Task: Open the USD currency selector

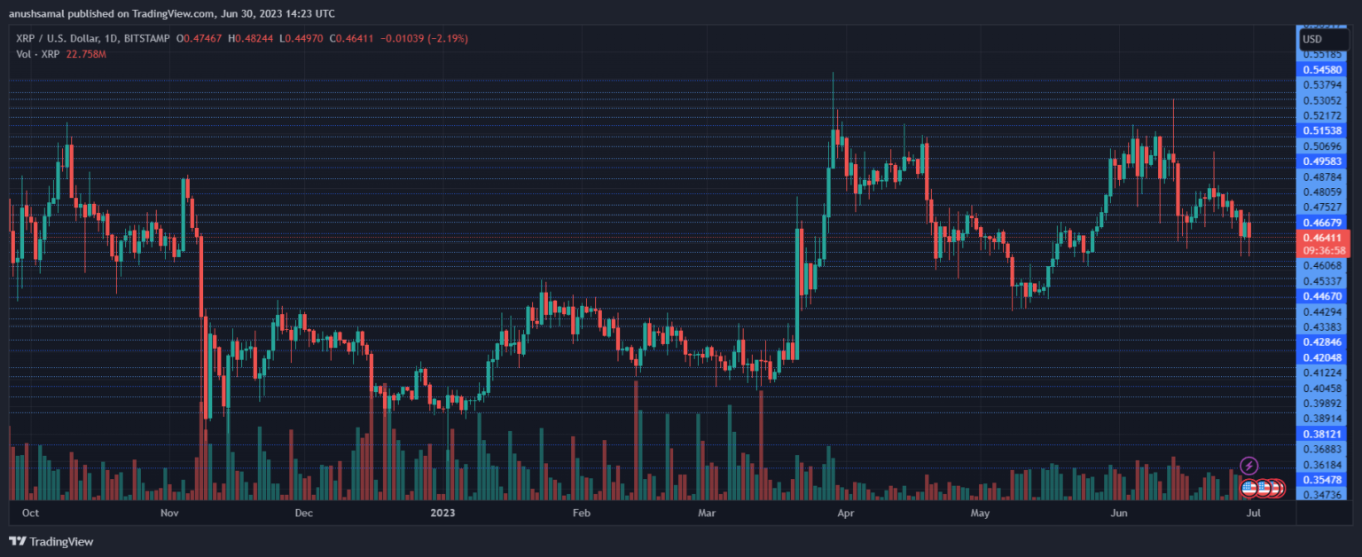Action: coord(1311,39)
